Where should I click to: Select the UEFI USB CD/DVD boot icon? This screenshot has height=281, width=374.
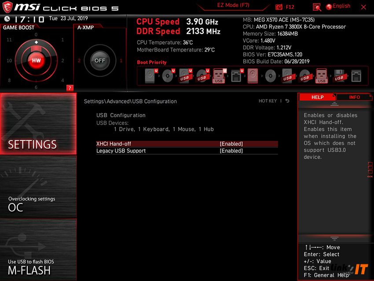click(x=202, y=76)
